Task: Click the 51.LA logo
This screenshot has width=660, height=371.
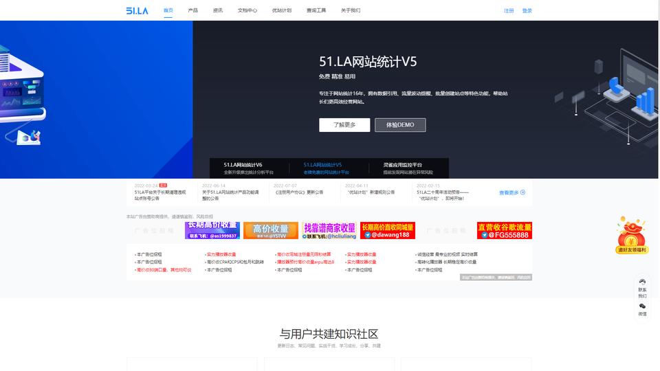Action: click(137, 10)
